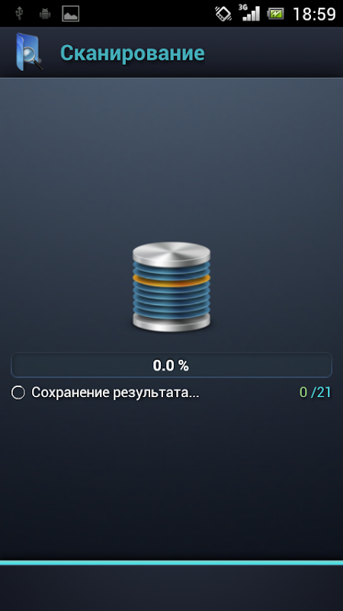Screen dimensions: 343x611
Task: Open the picture notification icon
Action: (x=70, y=14)
